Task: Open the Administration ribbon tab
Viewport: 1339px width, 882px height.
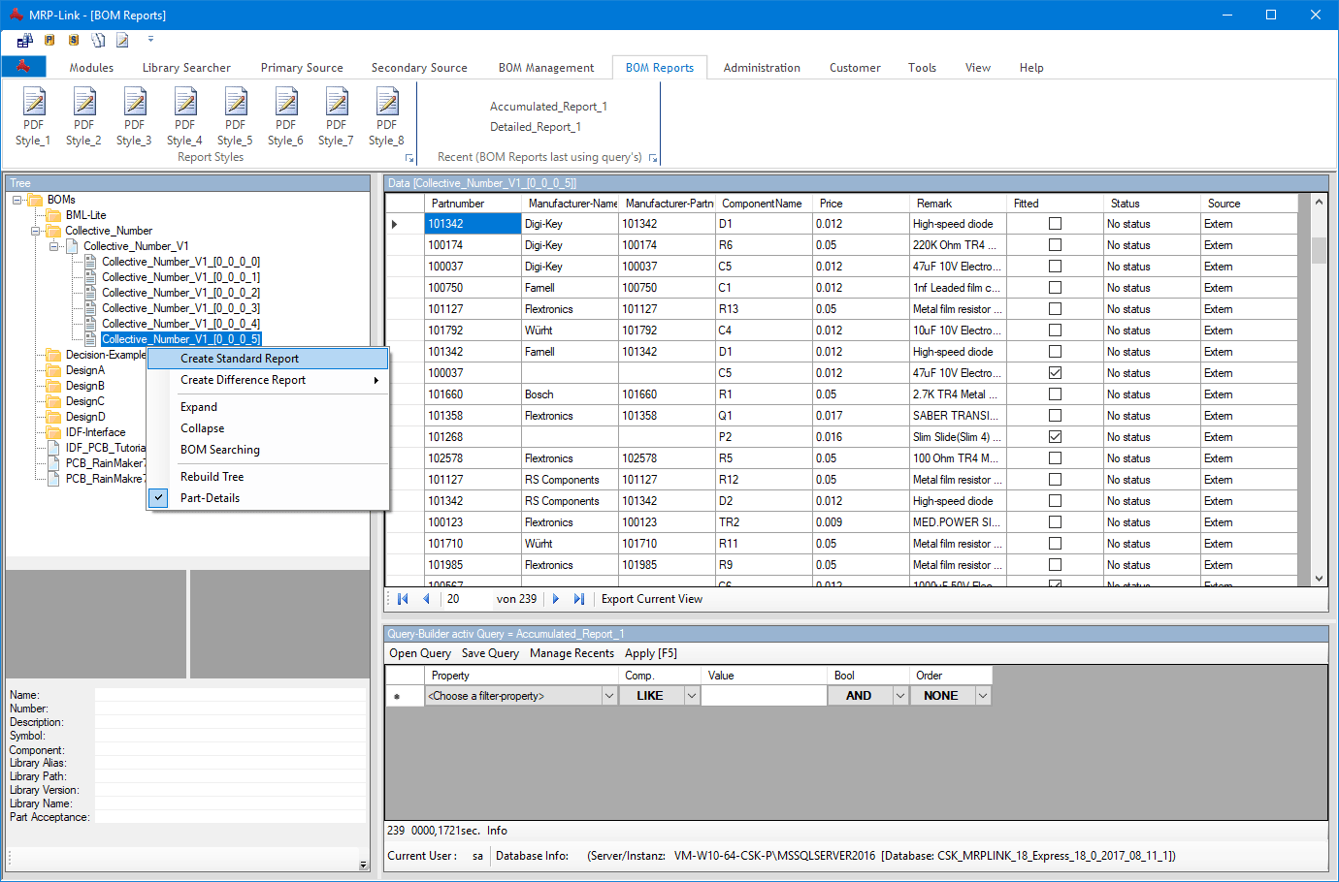Action: coord(762,68)
